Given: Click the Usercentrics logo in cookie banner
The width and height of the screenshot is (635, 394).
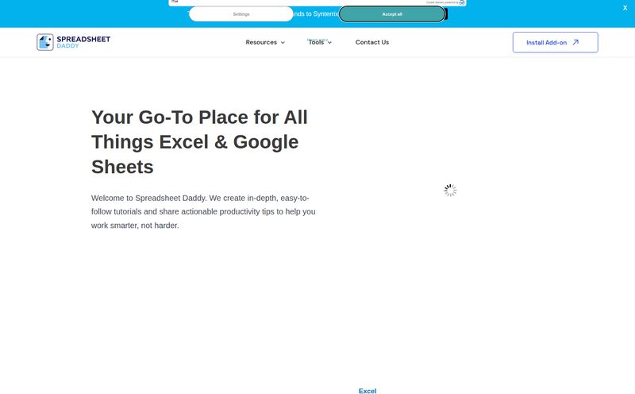Looking at the screenshot, I should click(x=462, y=2).
